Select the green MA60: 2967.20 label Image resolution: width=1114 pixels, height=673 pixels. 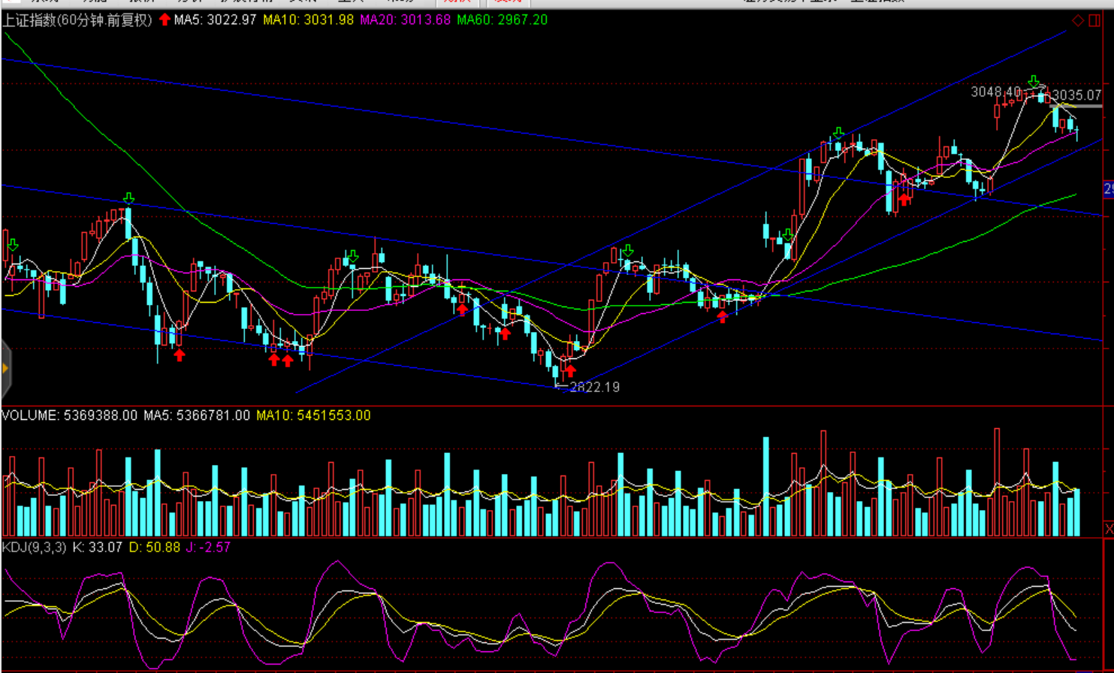click(x=502, y=20)
